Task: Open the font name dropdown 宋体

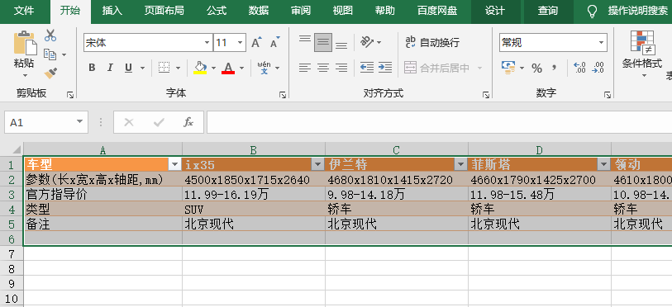Action: click(x=207, y=43)
